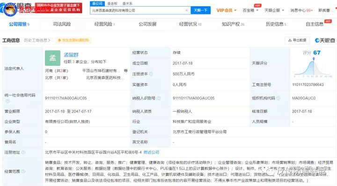The width and height of the screenshot is (337, 186).
Task: Click the 科技推广和应用服务业 industry value
Action: click(192, 122)
